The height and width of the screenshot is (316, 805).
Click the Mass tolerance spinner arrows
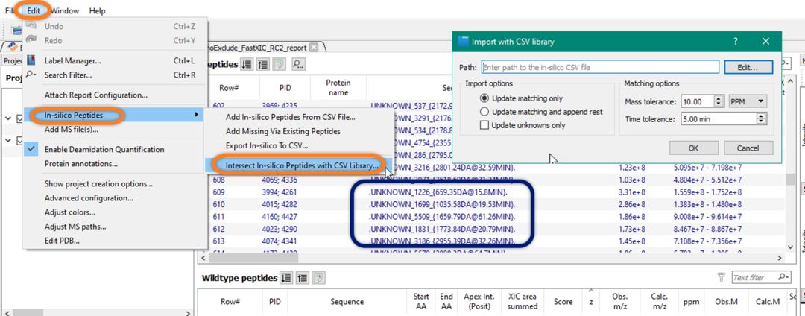719,101
